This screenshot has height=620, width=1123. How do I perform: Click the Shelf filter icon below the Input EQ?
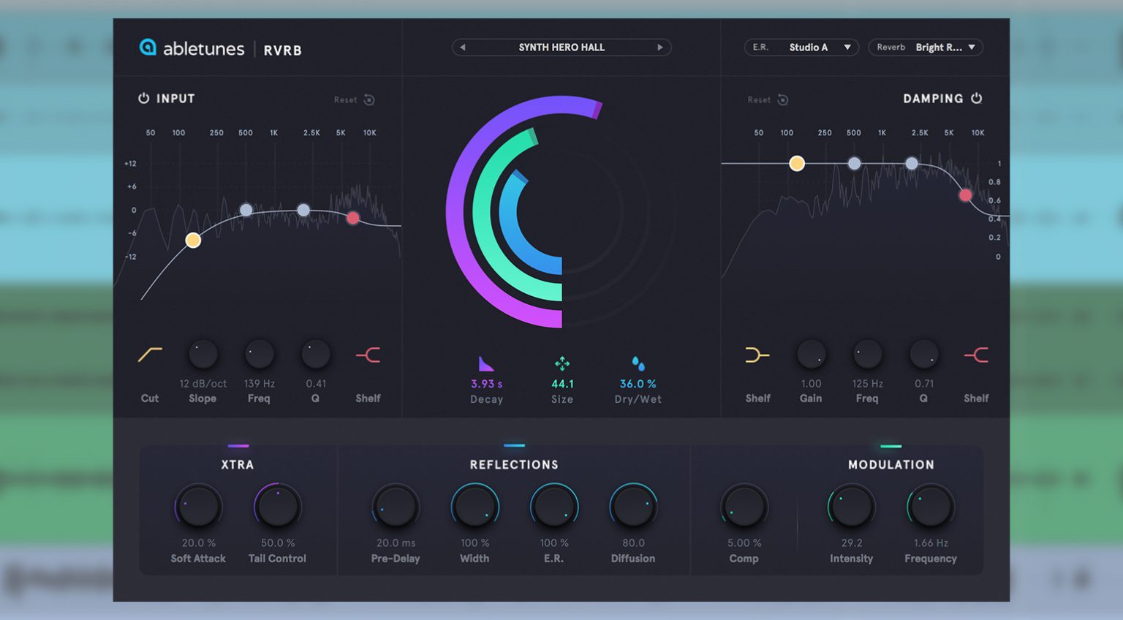coord(368,355)
